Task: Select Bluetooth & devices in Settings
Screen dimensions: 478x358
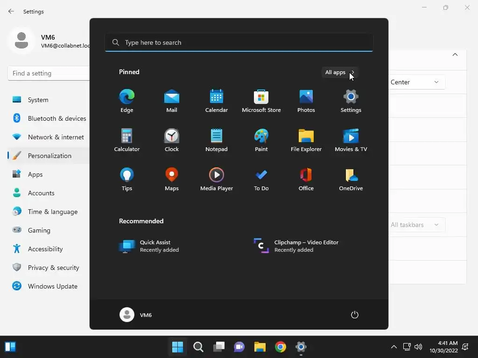Action: click(x=49, y=118)
